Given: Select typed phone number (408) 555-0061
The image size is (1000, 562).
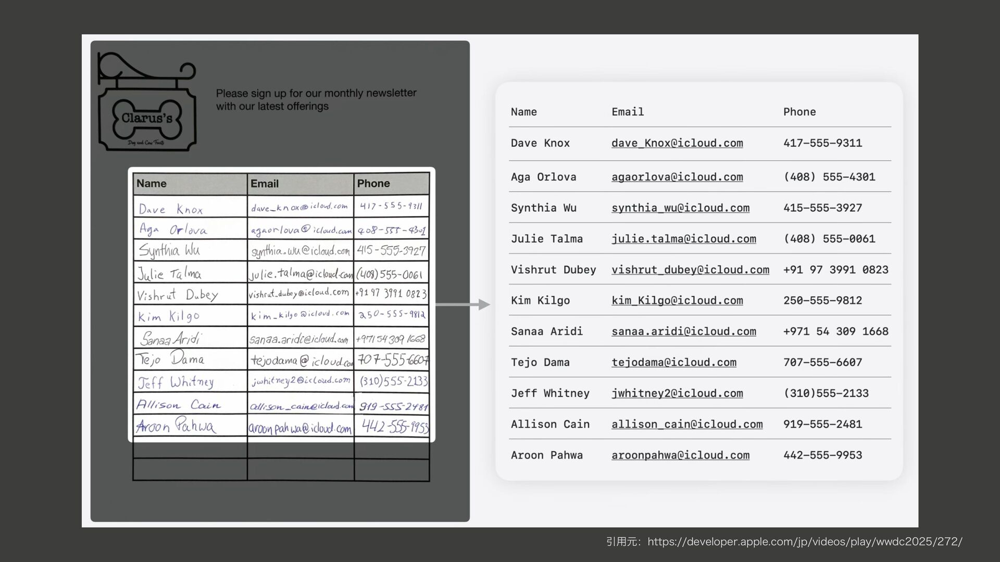Looking at the screenshot, I should click(829, 239).
